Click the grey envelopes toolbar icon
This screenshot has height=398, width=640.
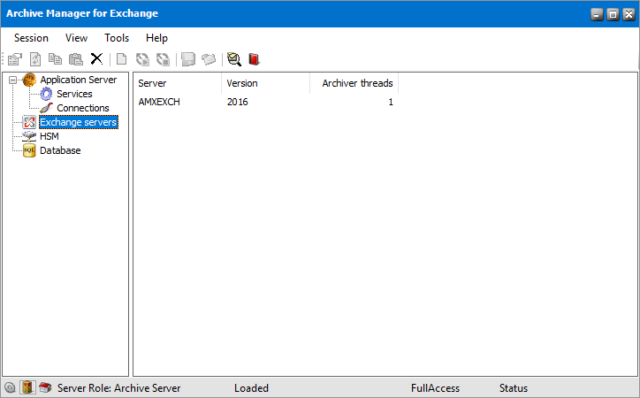(x=209, y=59)
